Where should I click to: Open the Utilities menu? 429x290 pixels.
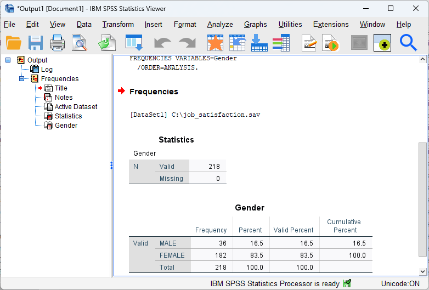(x=290, y=24)
